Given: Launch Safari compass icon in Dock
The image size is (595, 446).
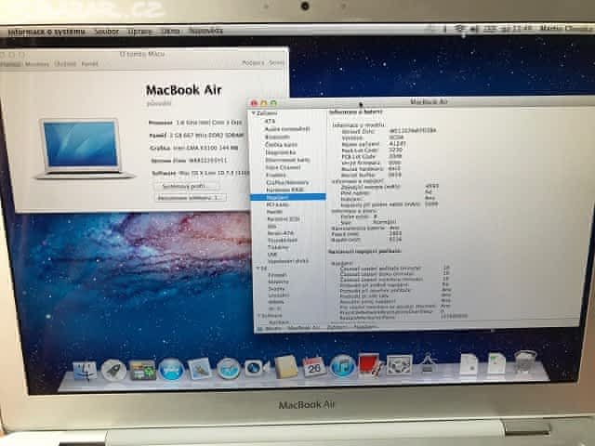Looking at the screenshot, I should (x=228, y=369).
